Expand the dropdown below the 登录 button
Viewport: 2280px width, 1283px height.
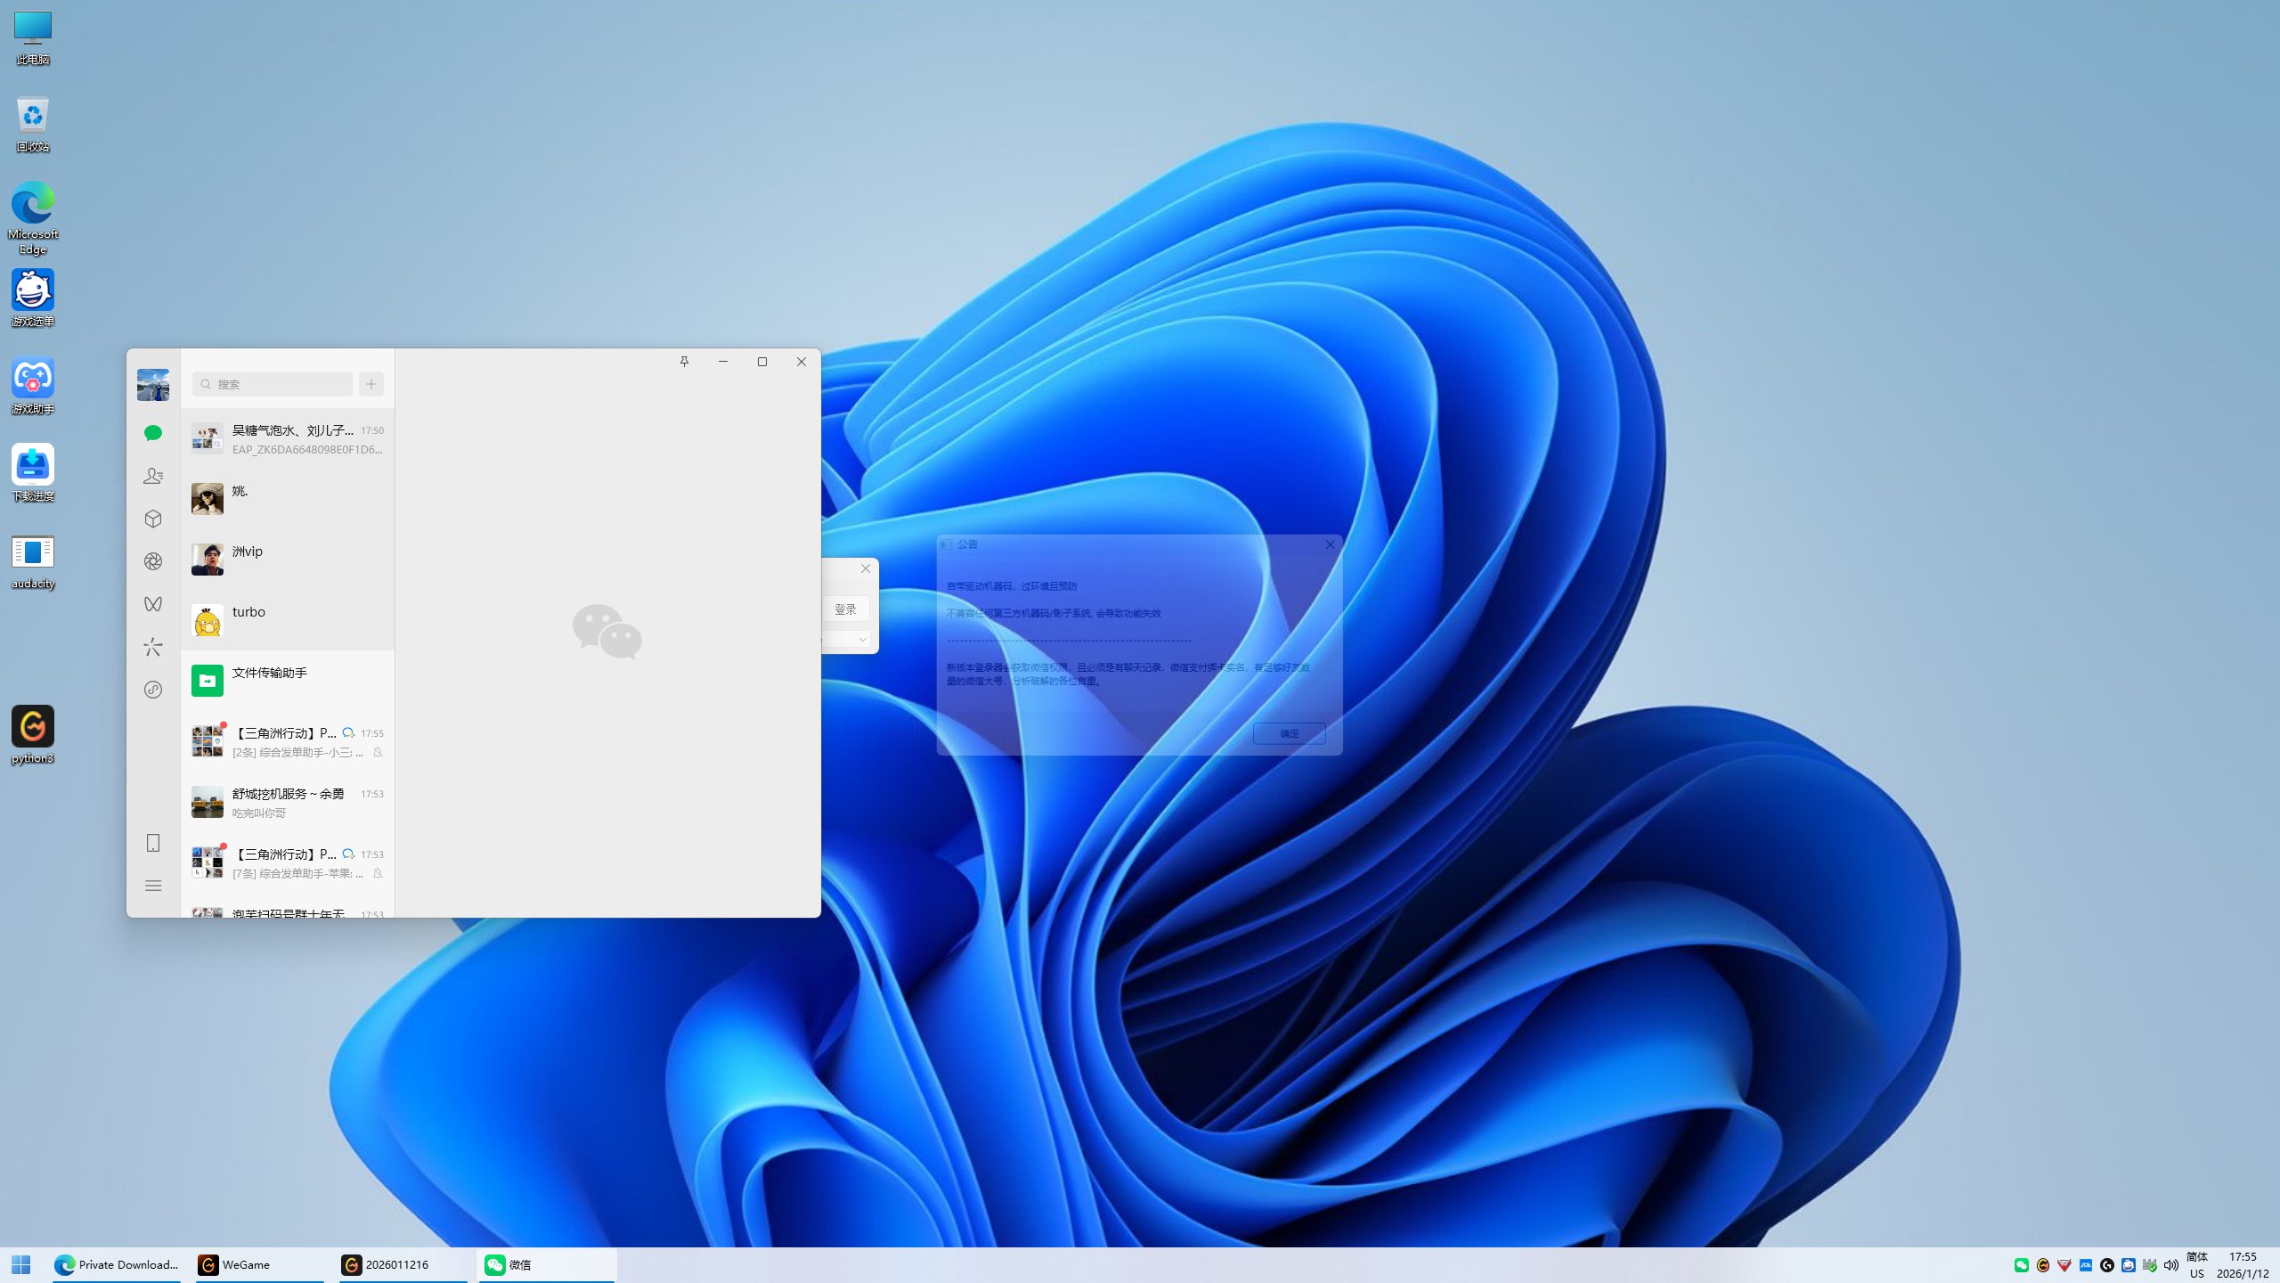861,639
